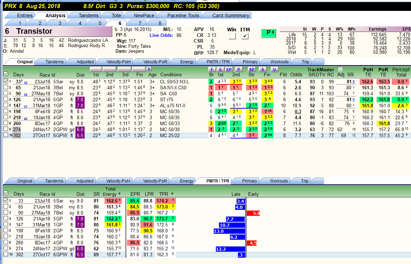
Task: Open the Entries tab
Action: pos(25,15)
